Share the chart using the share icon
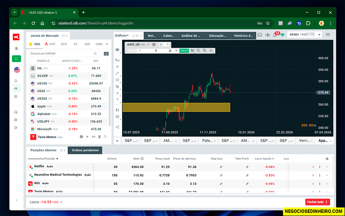 (x=117, y=127)
